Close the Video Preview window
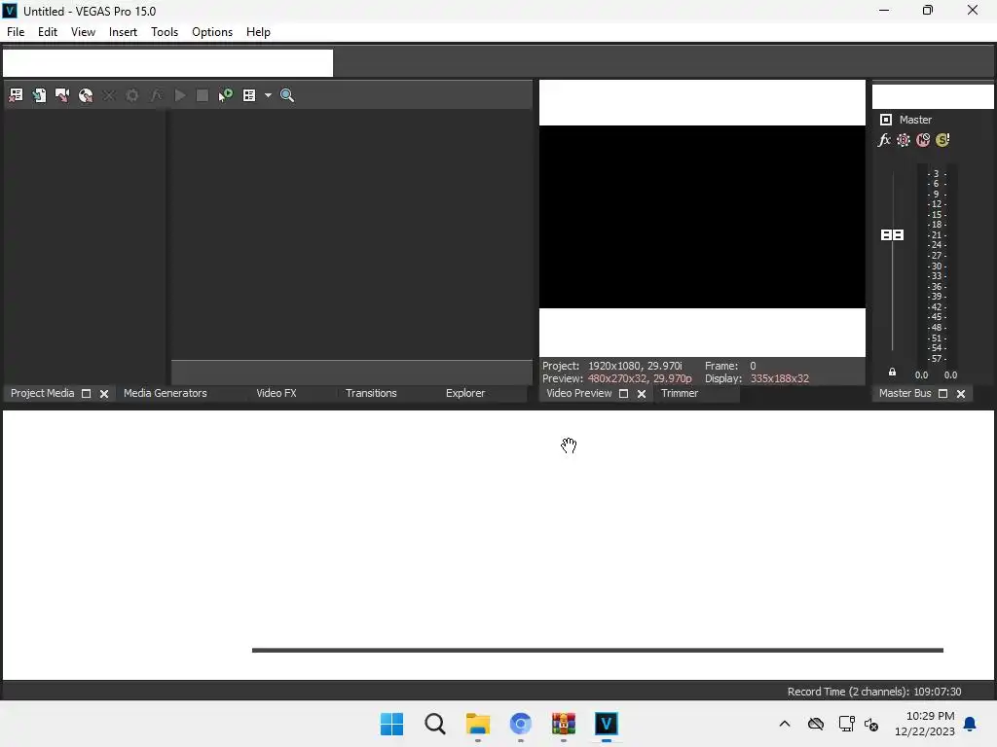997x747 pixels. click(x=642, y=394)
